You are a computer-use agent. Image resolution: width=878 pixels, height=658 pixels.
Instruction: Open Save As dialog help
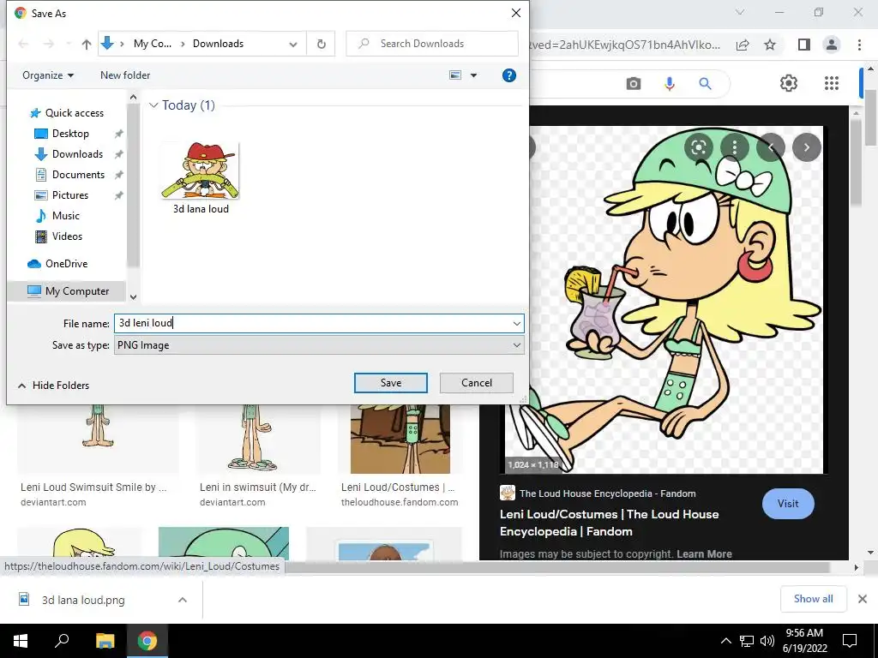[x=509, y=75]
